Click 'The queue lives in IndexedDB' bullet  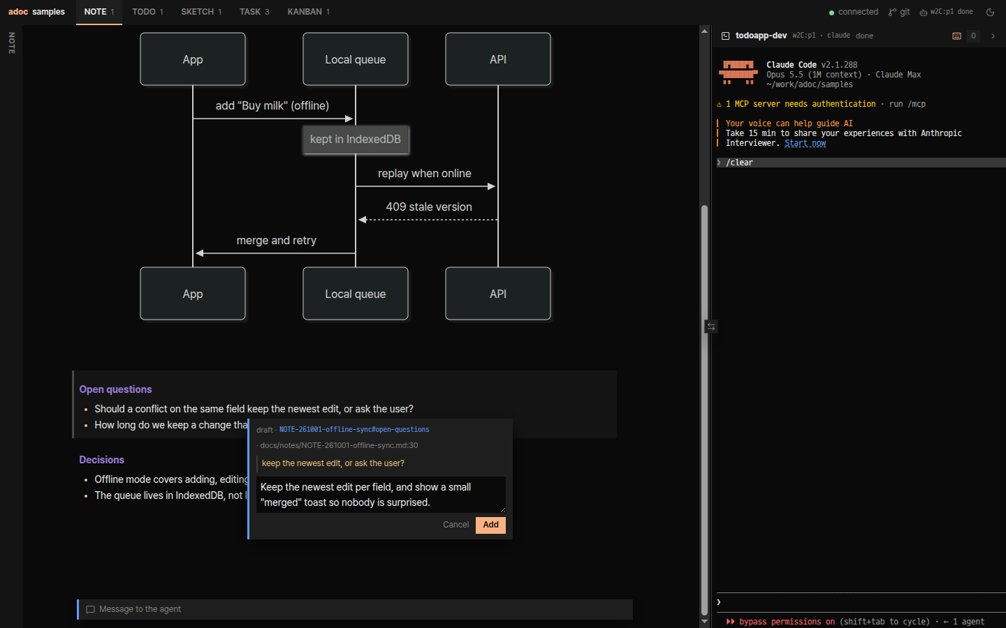click(x=171, y=495)
